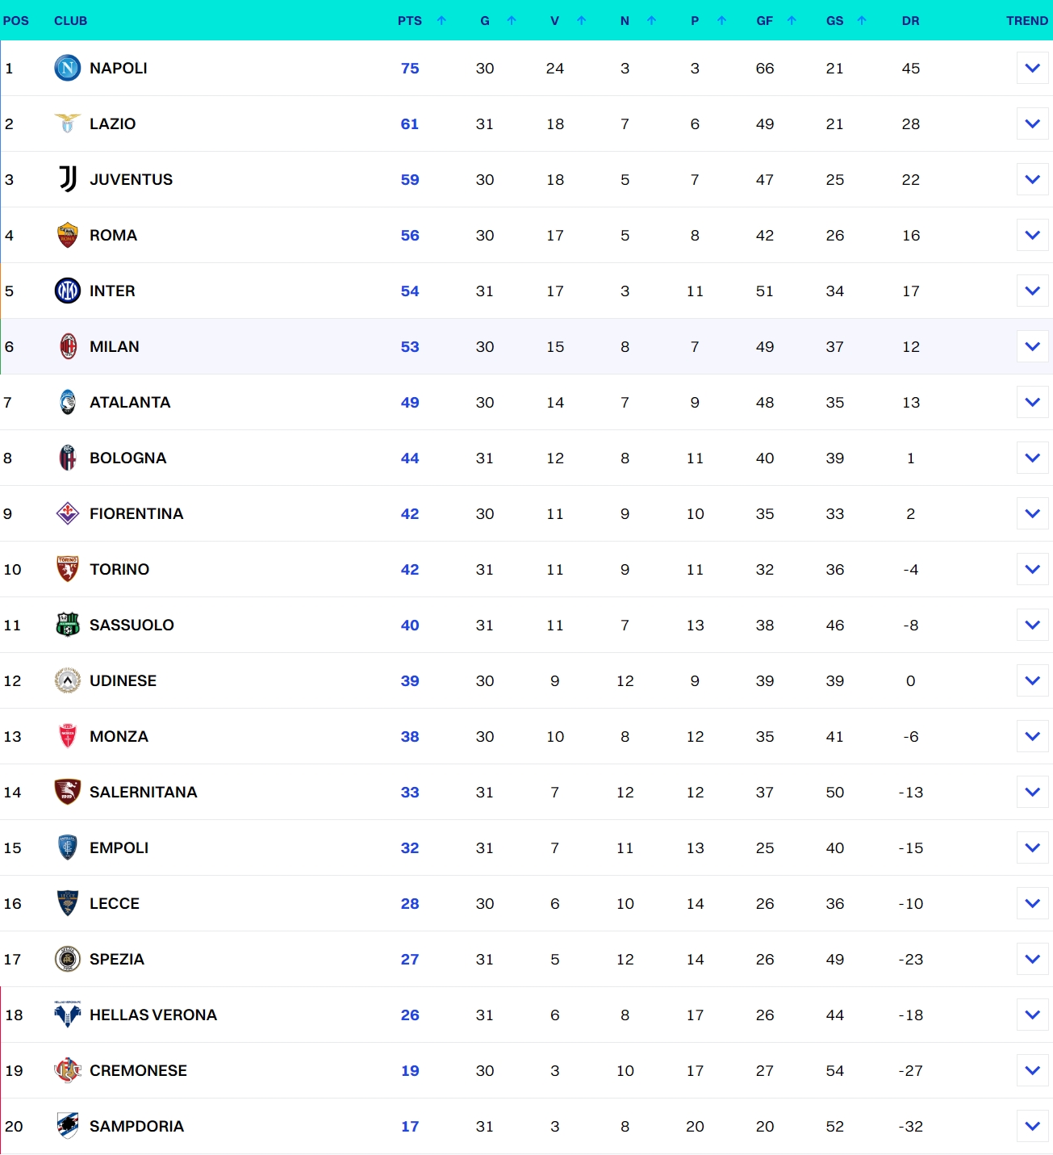Expand the Atalanta trend dropdown
The height and width of the screenshot is (1155, 1053).
[x=1032, y=402]
